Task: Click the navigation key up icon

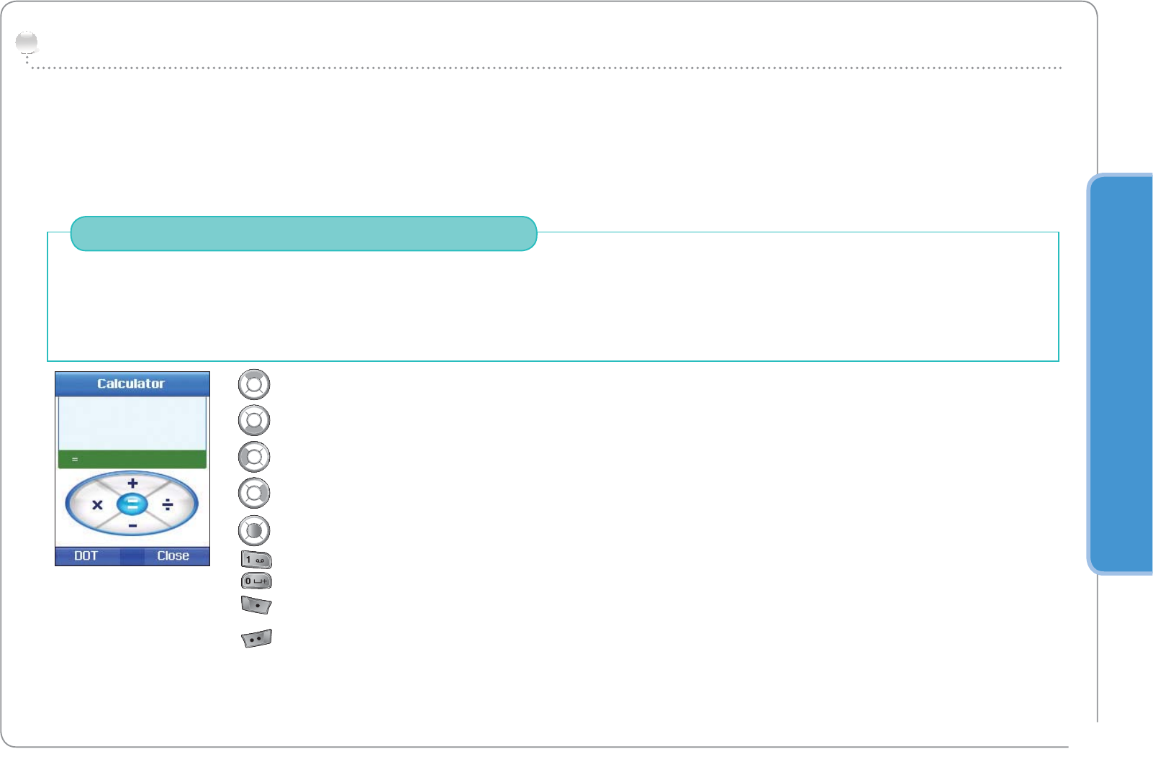Action: [x=254, y=384]
